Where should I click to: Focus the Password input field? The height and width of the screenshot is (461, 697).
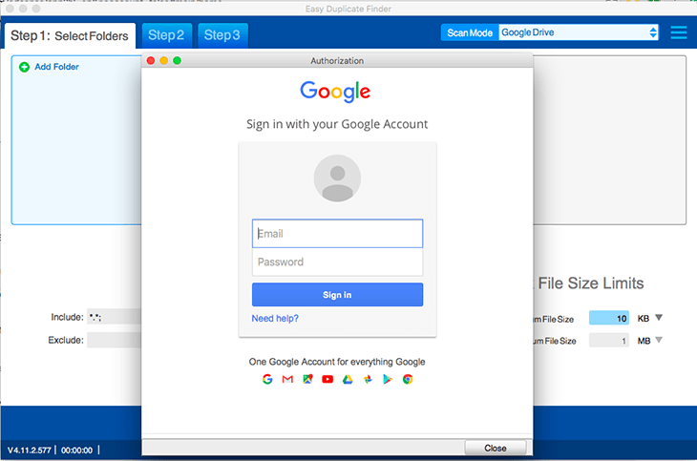pyautogui.click(x=337, y=262)
